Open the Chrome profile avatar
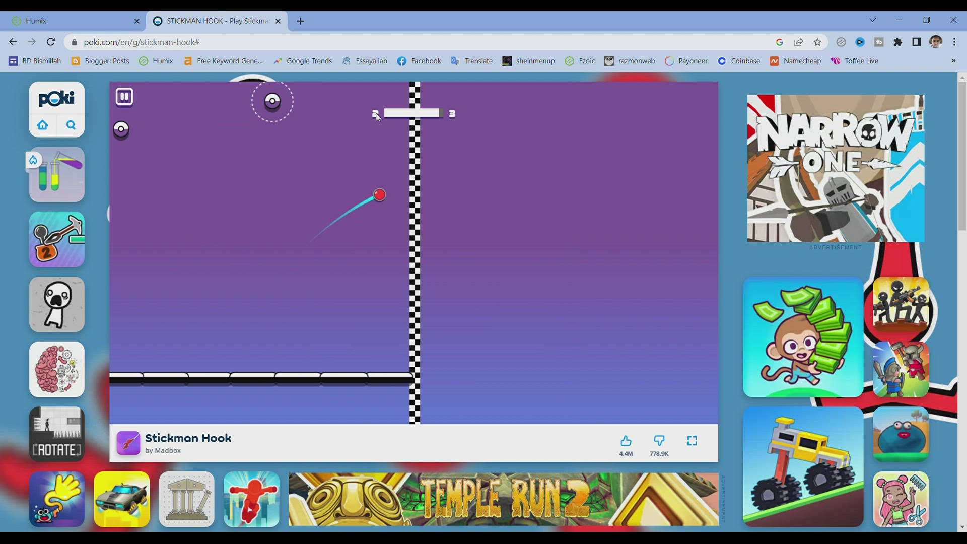Screen dimensions: 967x544 click(x=936, y=42)
